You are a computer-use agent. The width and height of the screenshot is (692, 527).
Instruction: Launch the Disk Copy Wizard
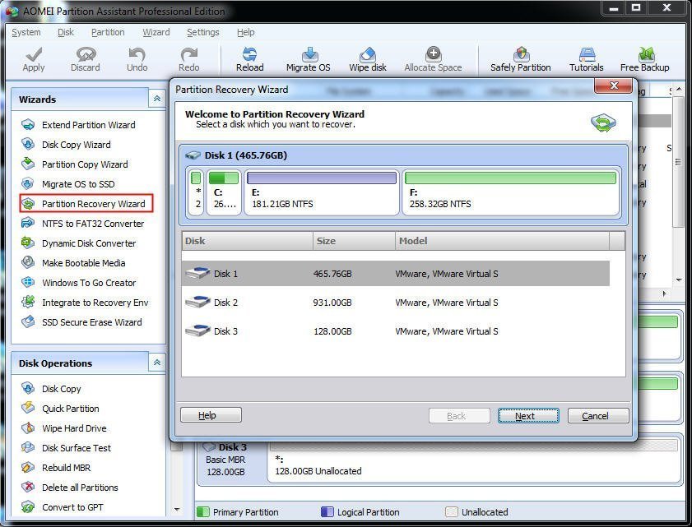tap(66, 145)
